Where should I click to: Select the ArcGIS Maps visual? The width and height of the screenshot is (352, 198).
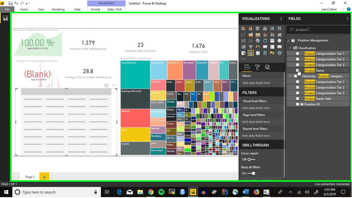pos(279,53)
